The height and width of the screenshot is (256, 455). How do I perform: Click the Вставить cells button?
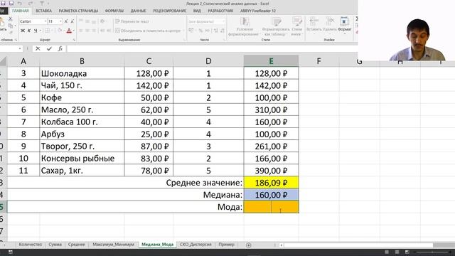click(x=314, y=26)
